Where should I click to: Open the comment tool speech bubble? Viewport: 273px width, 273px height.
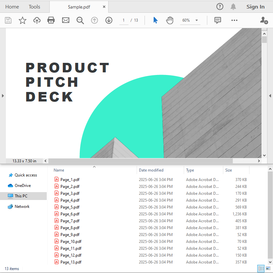218,20
